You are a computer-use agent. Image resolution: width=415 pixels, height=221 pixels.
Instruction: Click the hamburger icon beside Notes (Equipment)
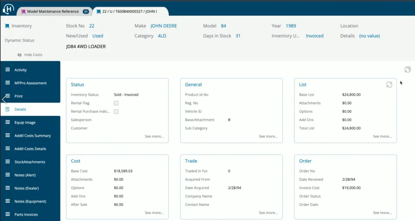click(8, 201)
